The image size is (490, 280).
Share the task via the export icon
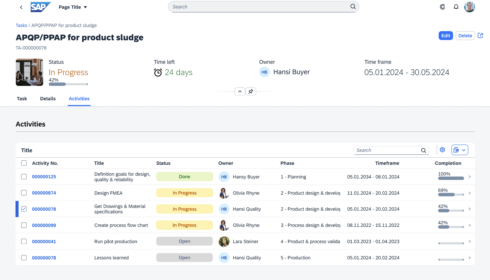[x=480, y=35]
